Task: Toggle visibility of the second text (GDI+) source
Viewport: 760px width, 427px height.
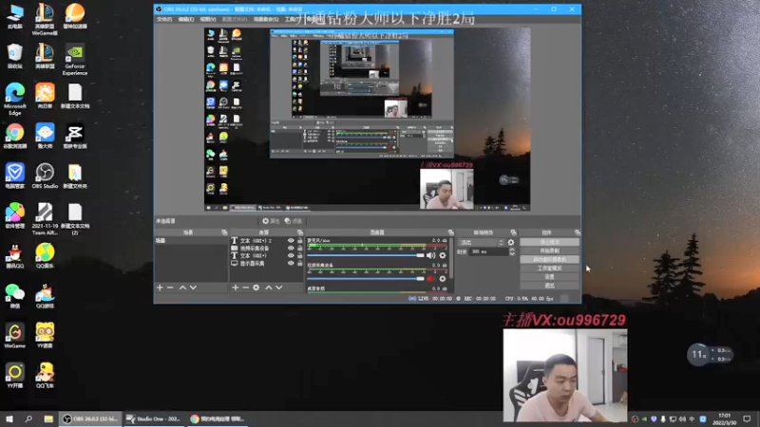Action: (291, 255)
